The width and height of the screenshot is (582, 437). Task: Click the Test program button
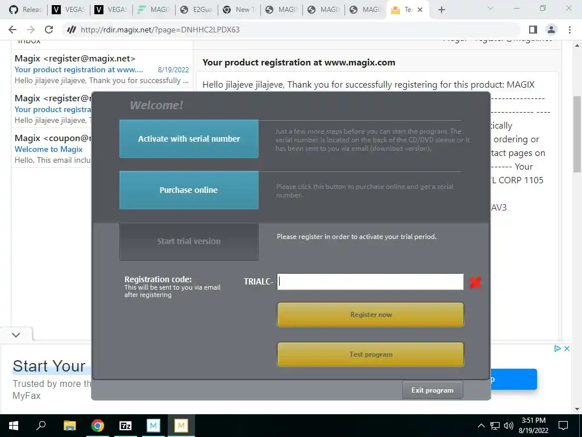click(371, 354)
